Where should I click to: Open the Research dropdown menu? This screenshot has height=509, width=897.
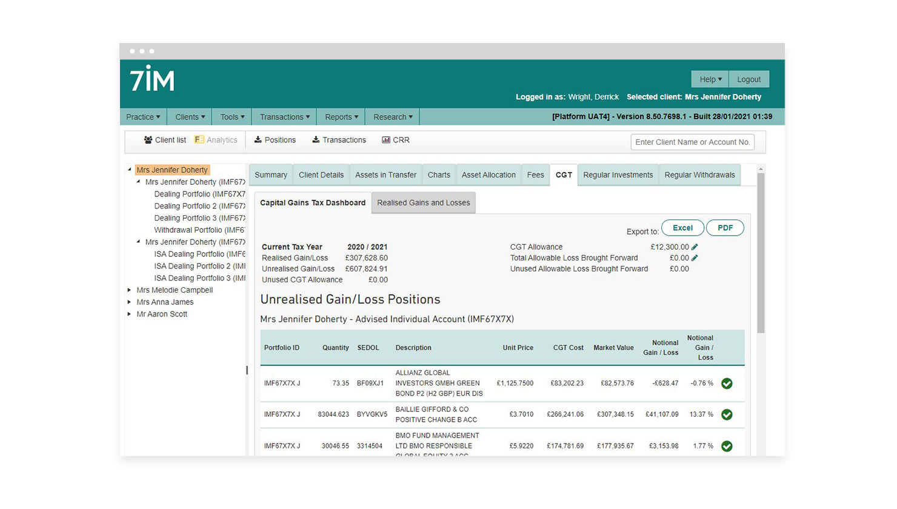393,117
